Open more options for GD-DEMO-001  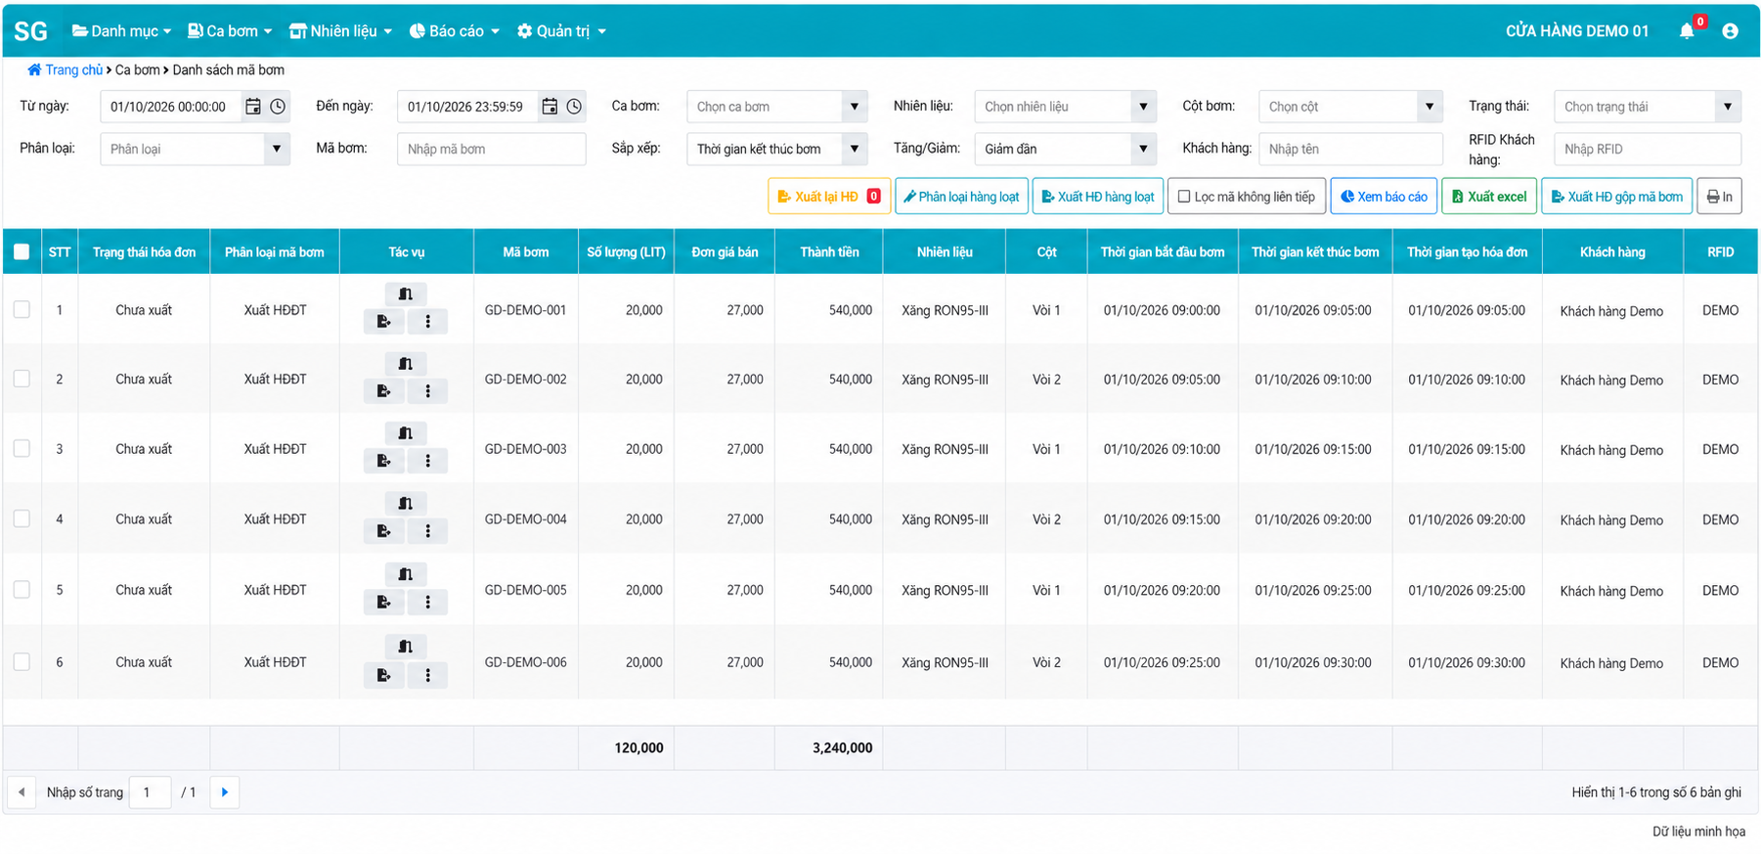click(427, 321)
